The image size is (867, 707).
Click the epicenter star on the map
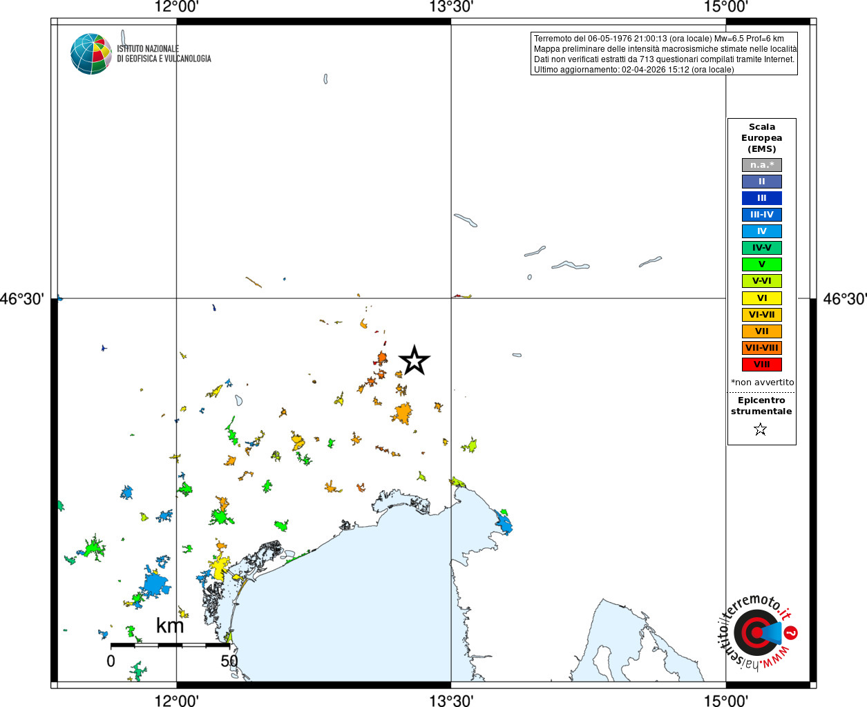pyautogui.click(x=415, y=360)
